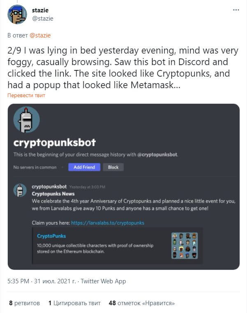Click the @stazie handle under name
This screenshot has width=247, height=313.
[43, 19]
